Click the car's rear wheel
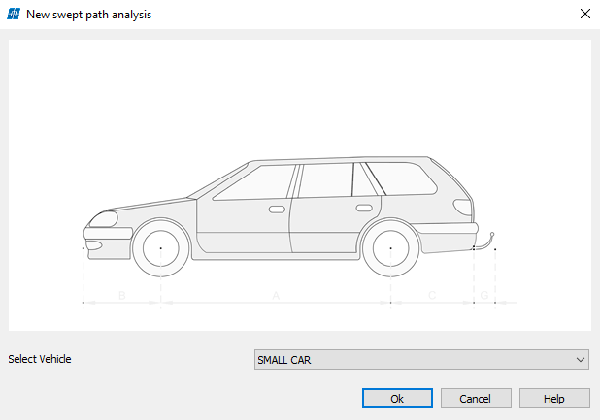The image size is (600, 420). click(390, 248)
